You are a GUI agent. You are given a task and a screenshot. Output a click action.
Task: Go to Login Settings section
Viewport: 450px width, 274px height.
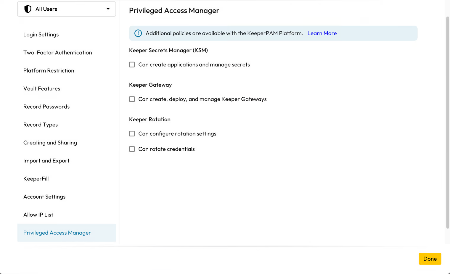coord(41,35)
